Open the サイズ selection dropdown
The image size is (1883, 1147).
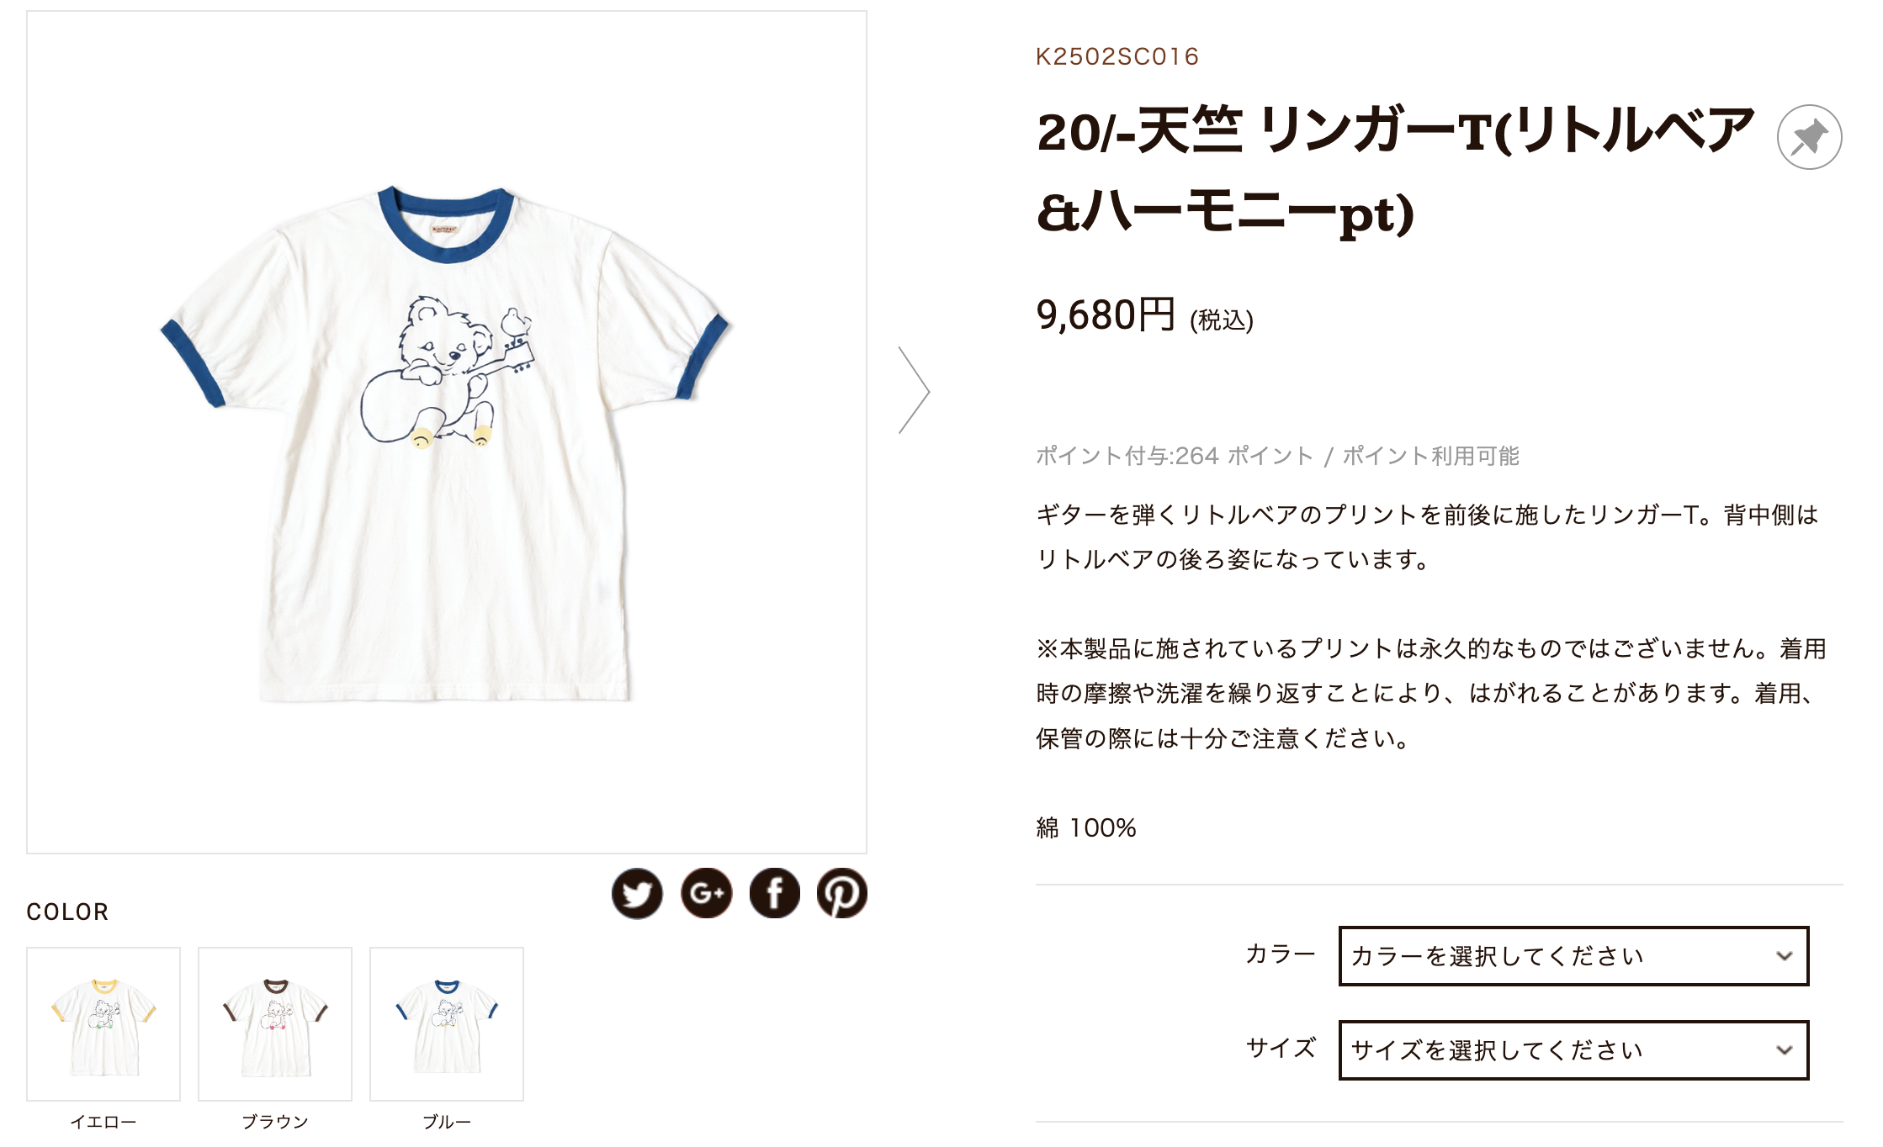[x=1573, y=1050]
